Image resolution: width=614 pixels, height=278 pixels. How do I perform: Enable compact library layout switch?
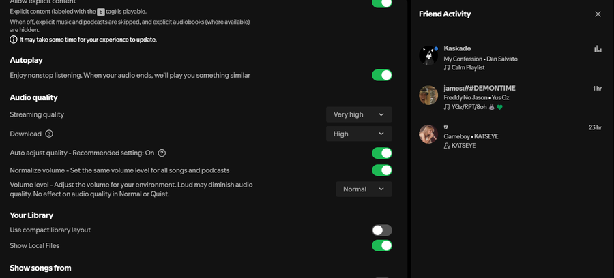pos(382,230)
